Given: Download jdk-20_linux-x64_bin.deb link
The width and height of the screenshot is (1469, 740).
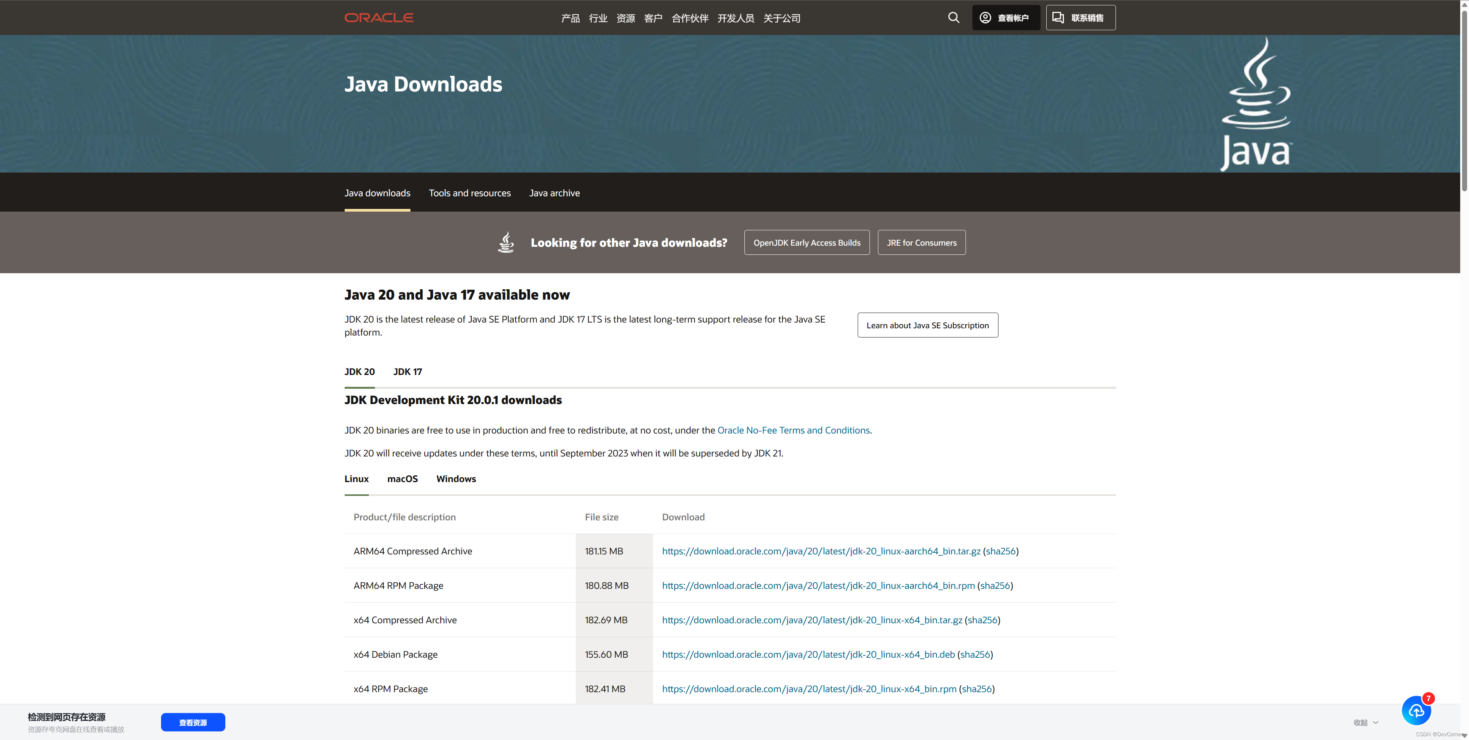Looking at the screenshot, I should click(809, 654).
